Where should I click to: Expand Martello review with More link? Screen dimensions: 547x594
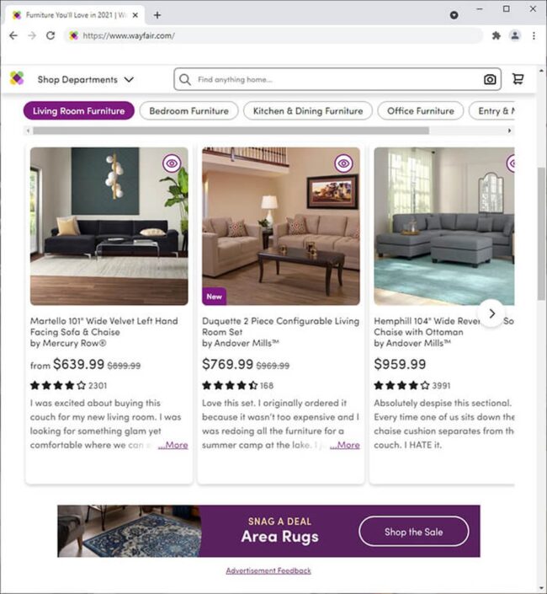point(173,445)
